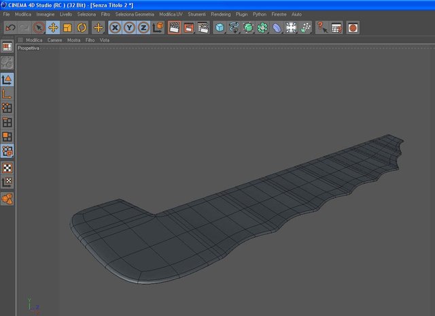Open the main menu bar Filtro menu

pos(105,14)
